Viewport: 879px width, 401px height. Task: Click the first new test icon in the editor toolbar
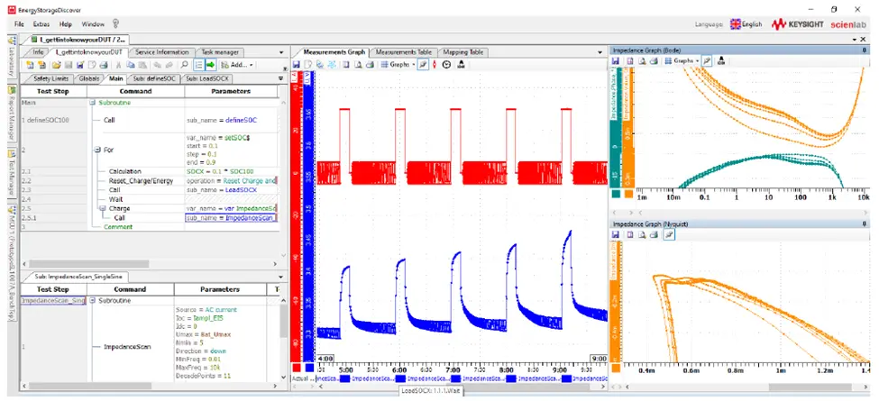30,64
